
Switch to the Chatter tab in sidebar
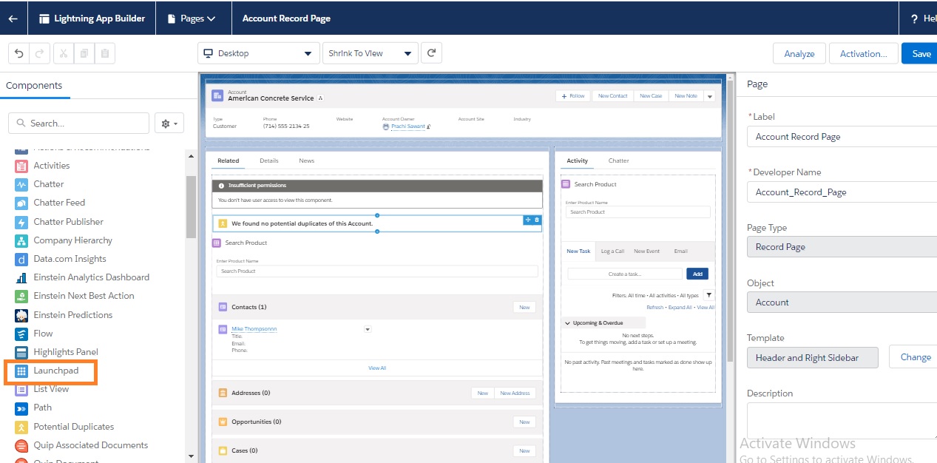[619, 160]
